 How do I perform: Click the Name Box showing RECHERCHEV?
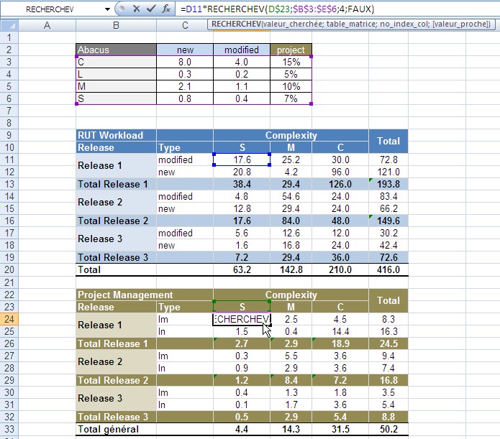coord(51,9)
